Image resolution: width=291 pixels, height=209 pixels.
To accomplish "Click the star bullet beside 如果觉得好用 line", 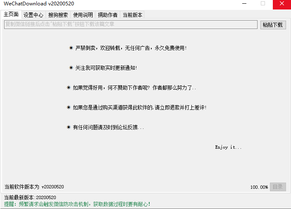I will pos(69,88).
